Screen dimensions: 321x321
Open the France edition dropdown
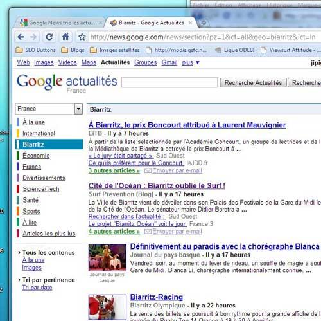pos(49,109)
